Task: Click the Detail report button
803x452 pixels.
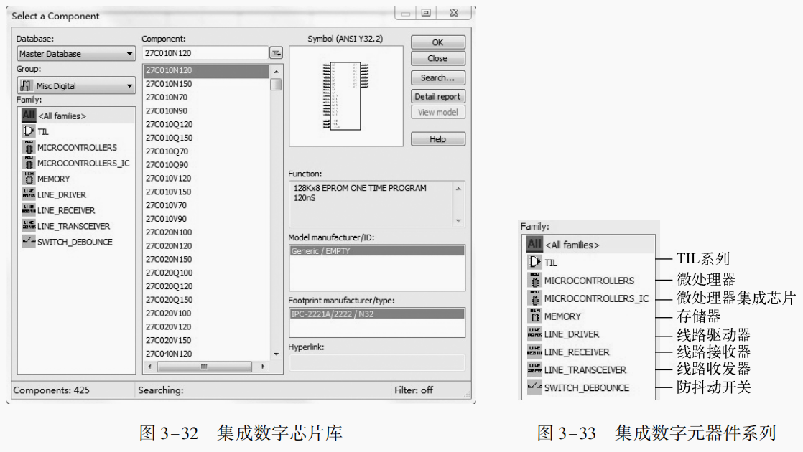Action: tap(437, 95)
